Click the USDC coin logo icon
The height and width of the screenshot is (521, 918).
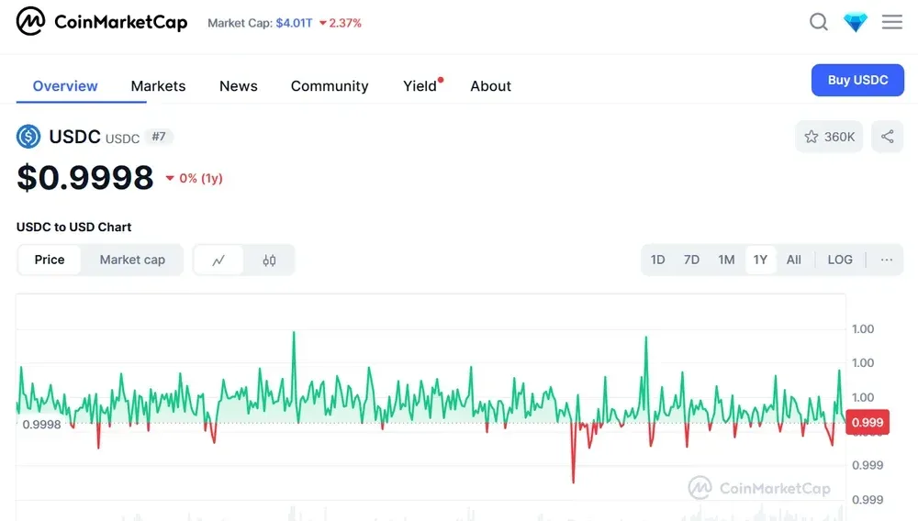coord(28,137)
